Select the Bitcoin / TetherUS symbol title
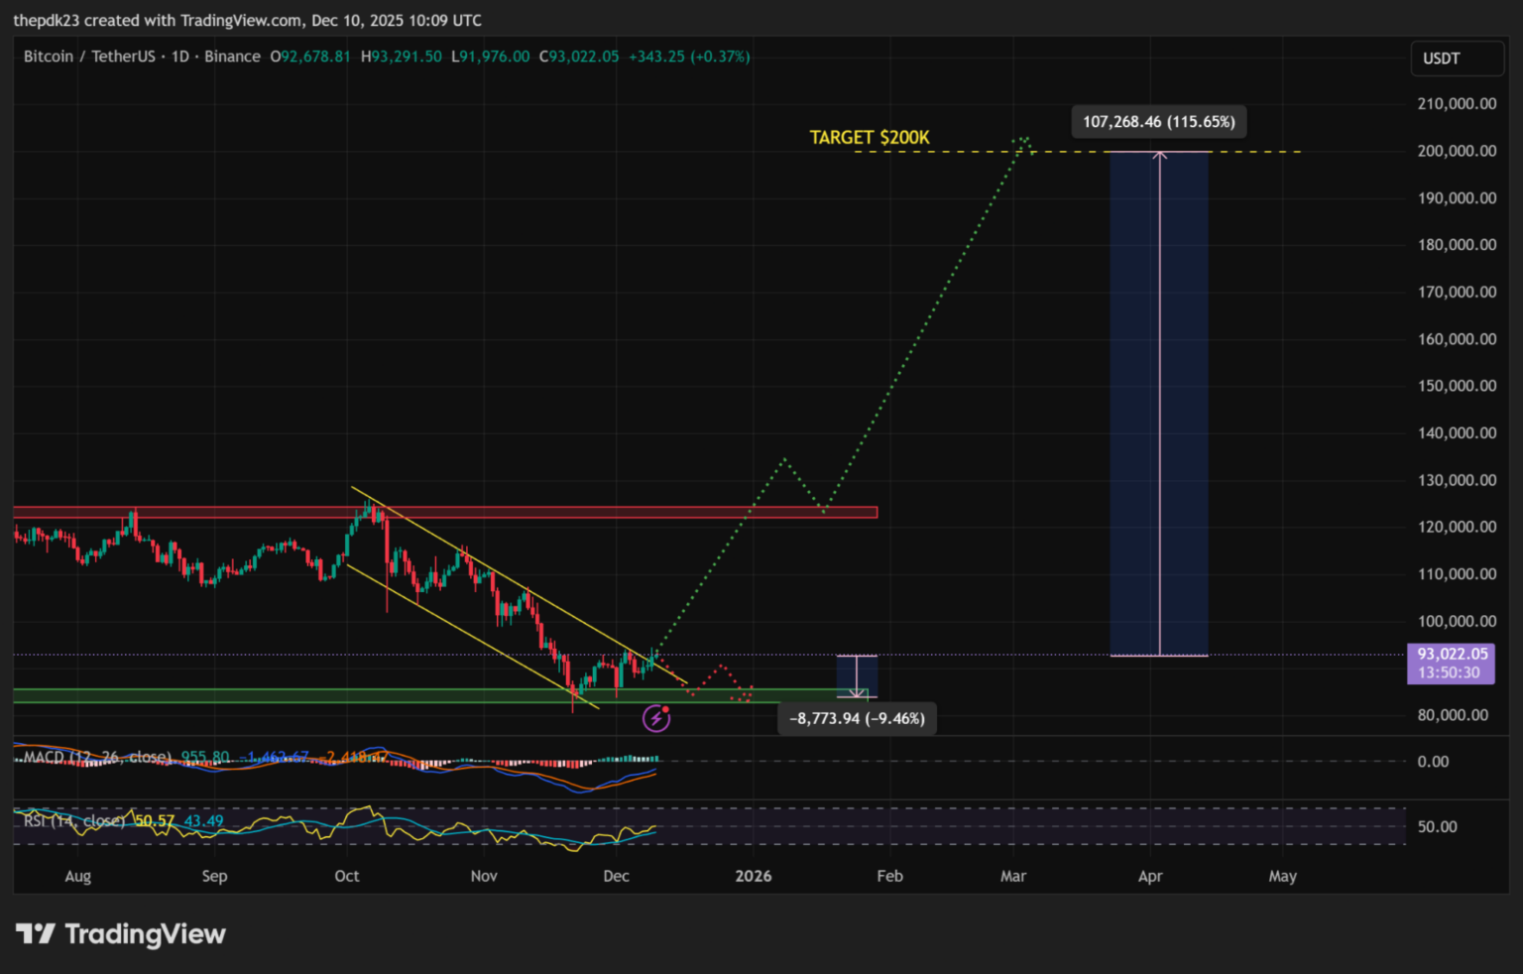Viewport: 1523px width, 974px height. tap(89, 57)
